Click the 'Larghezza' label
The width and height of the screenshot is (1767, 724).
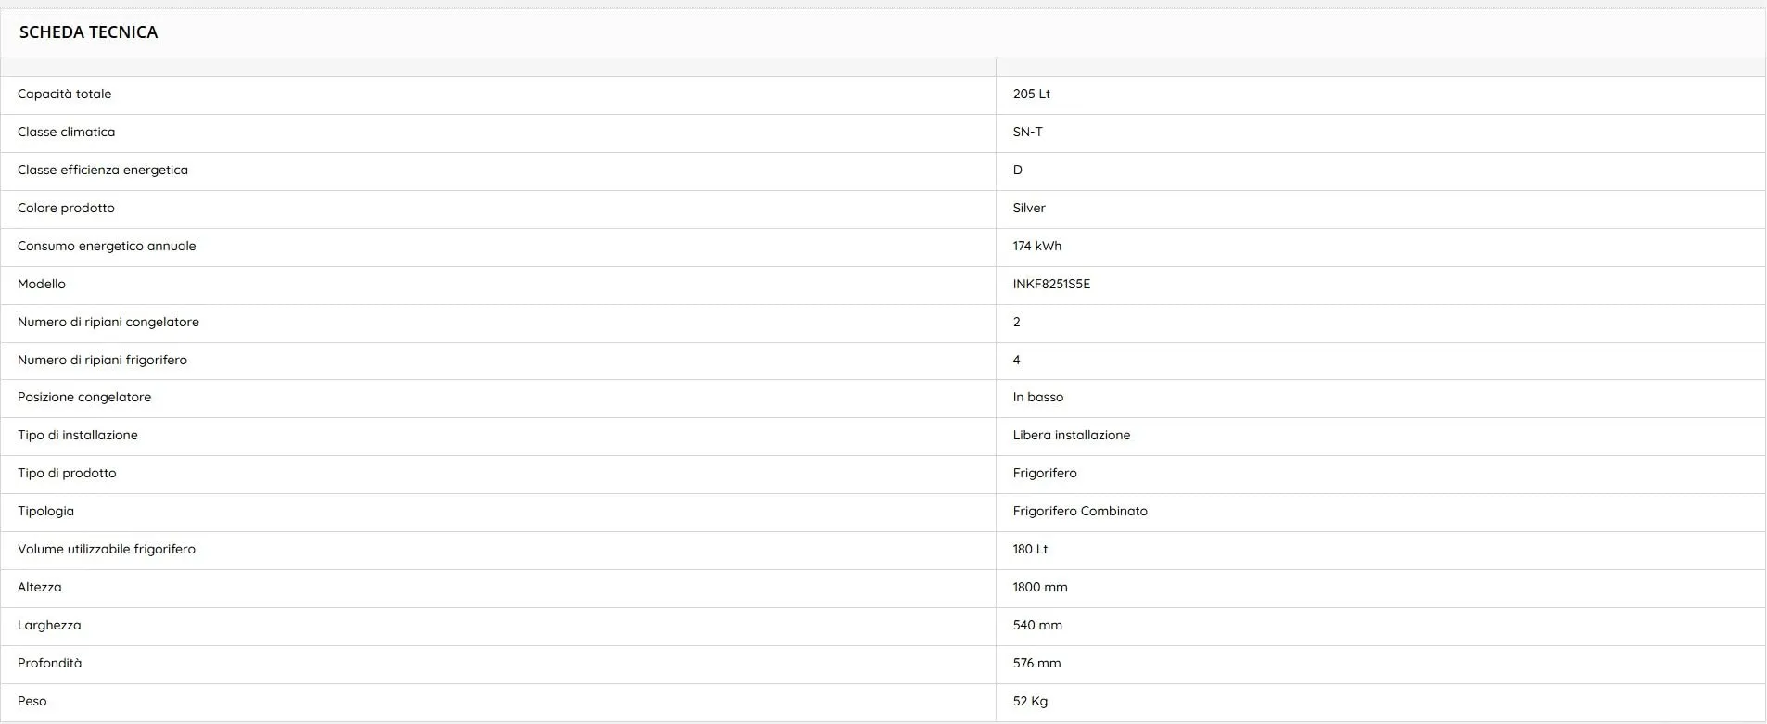coord(49,625)
